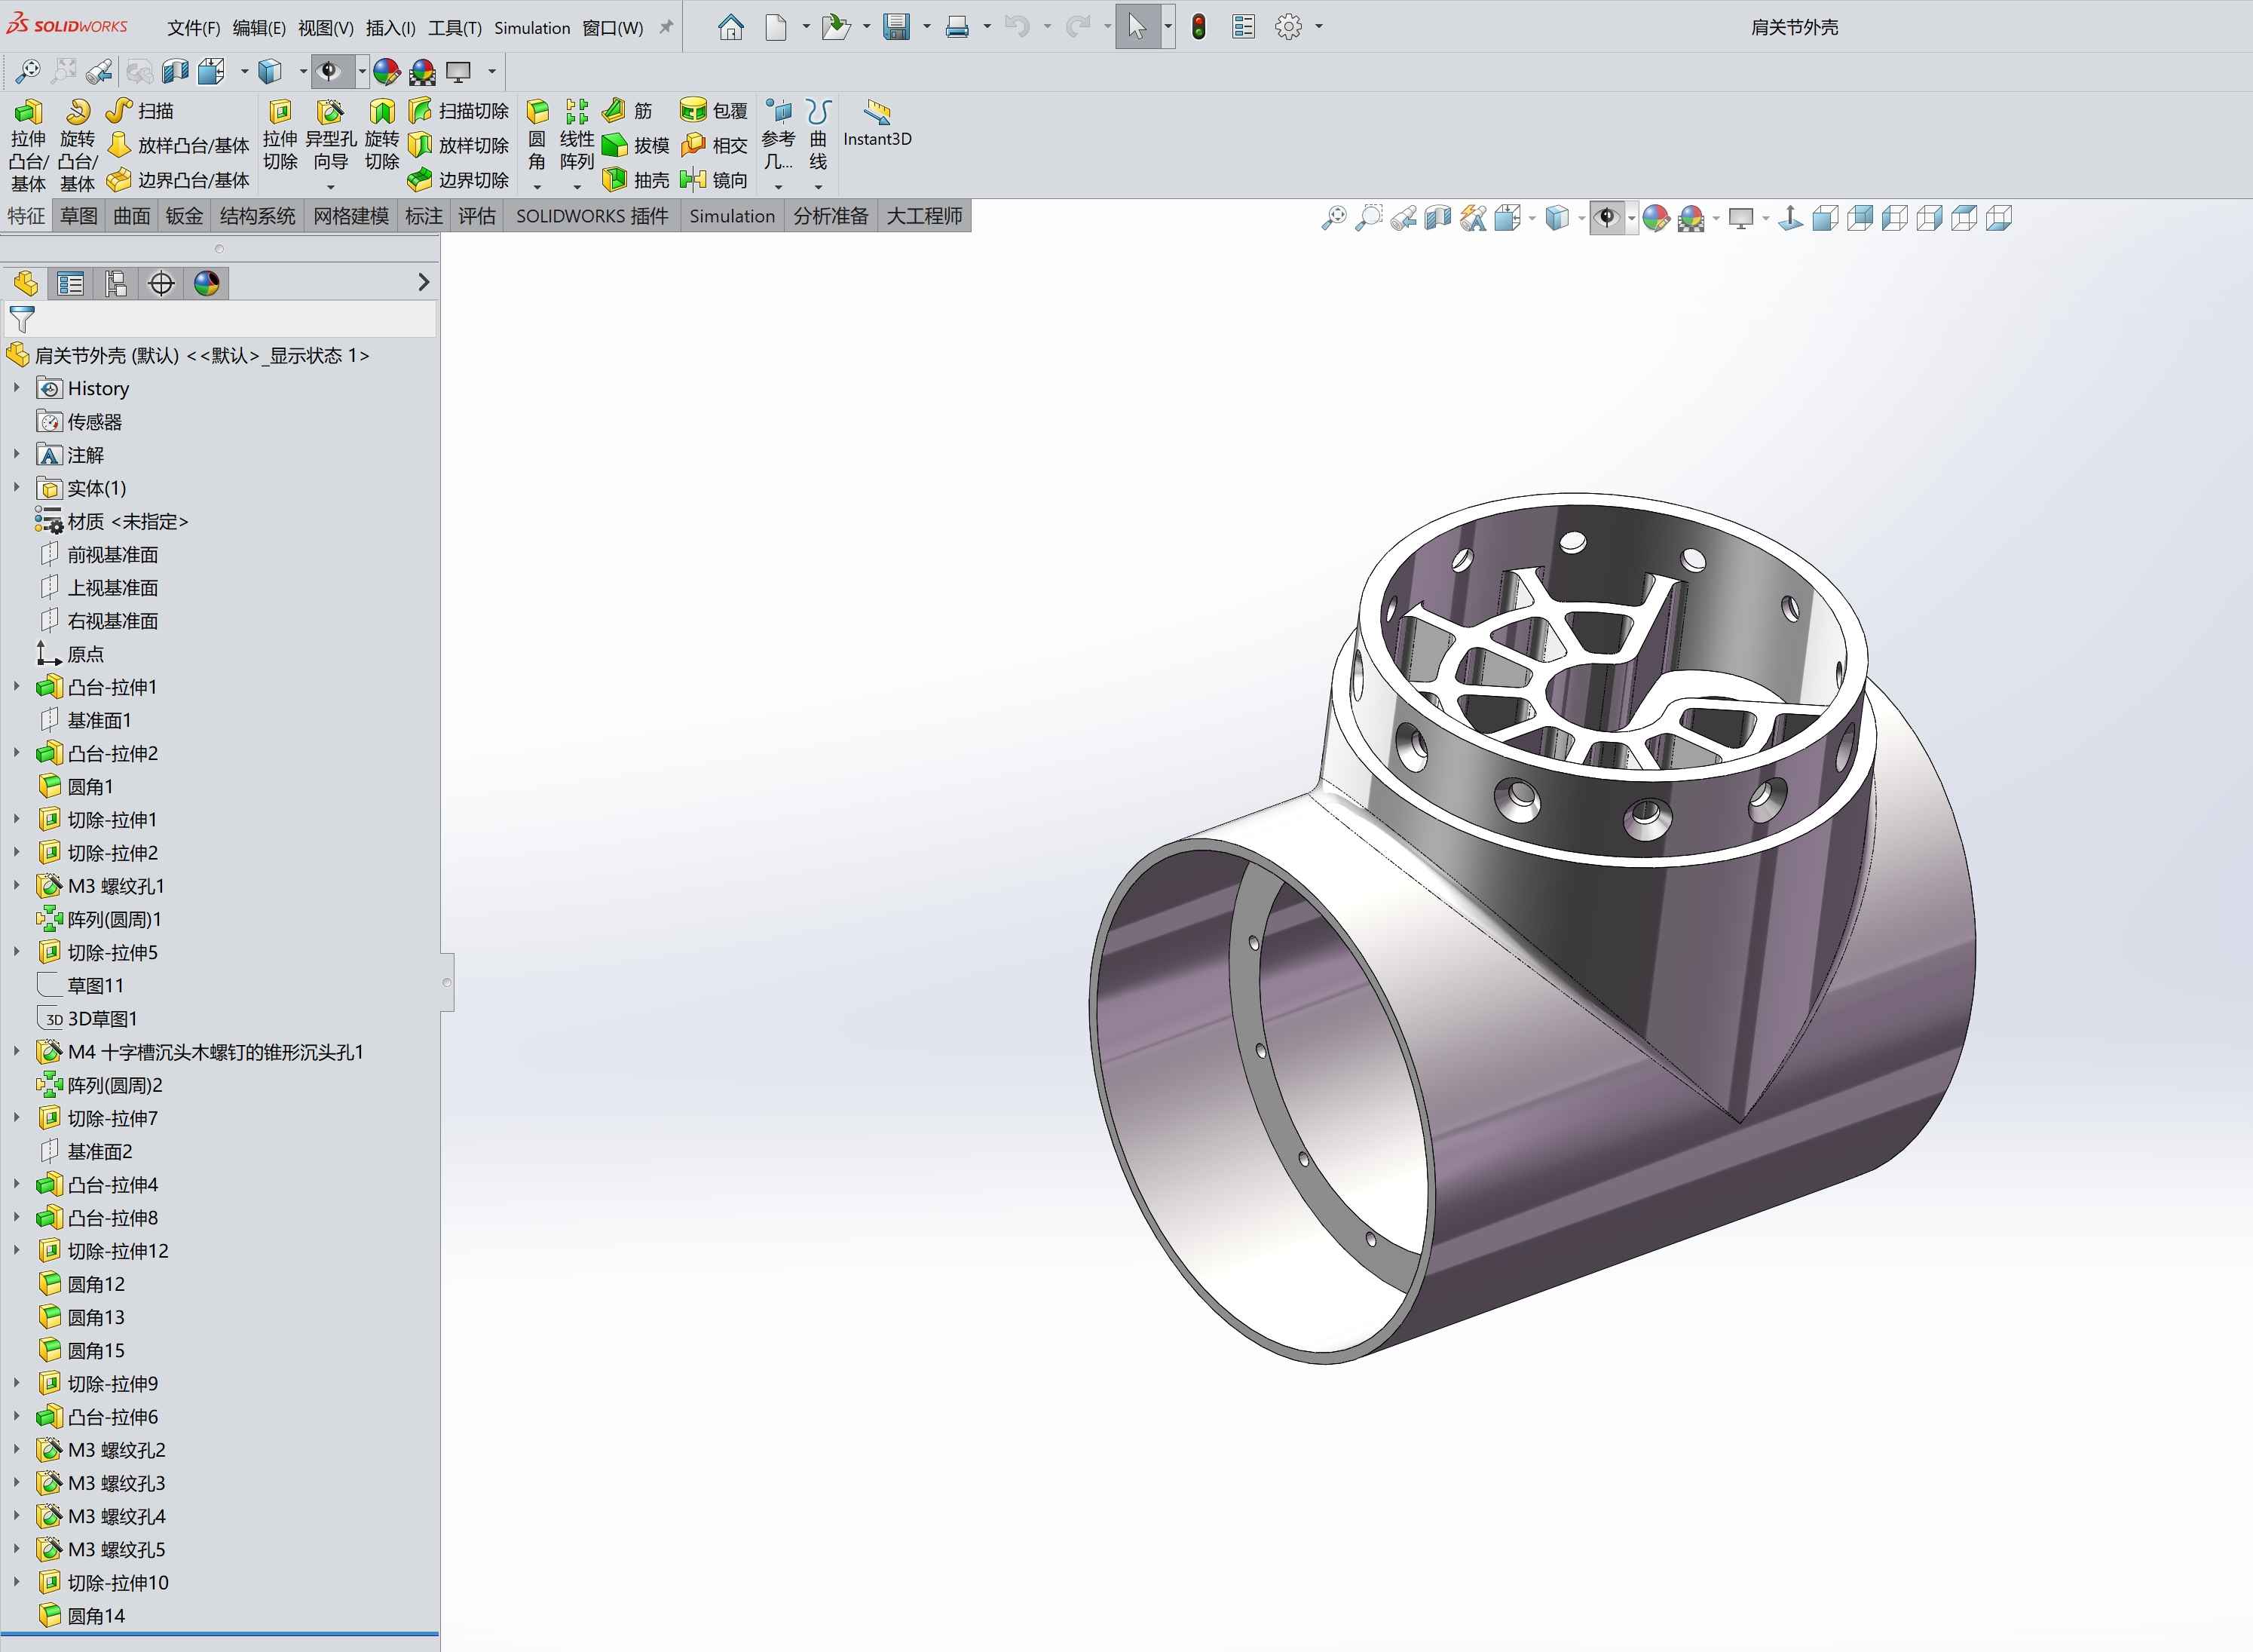Screen dimensions: 2253x1652
Task: Expand the History folder in the tree
Action: click(x=16, y=388)
